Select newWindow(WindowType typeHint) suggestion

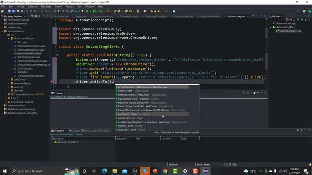point(152,122)
